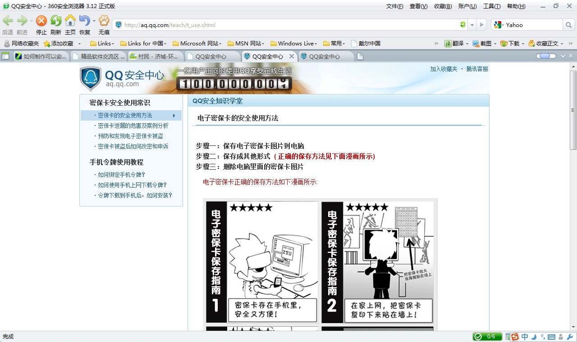Open Translate (翻译) dropdown arrow
The image size is (577, 342).
pos(467,44)
